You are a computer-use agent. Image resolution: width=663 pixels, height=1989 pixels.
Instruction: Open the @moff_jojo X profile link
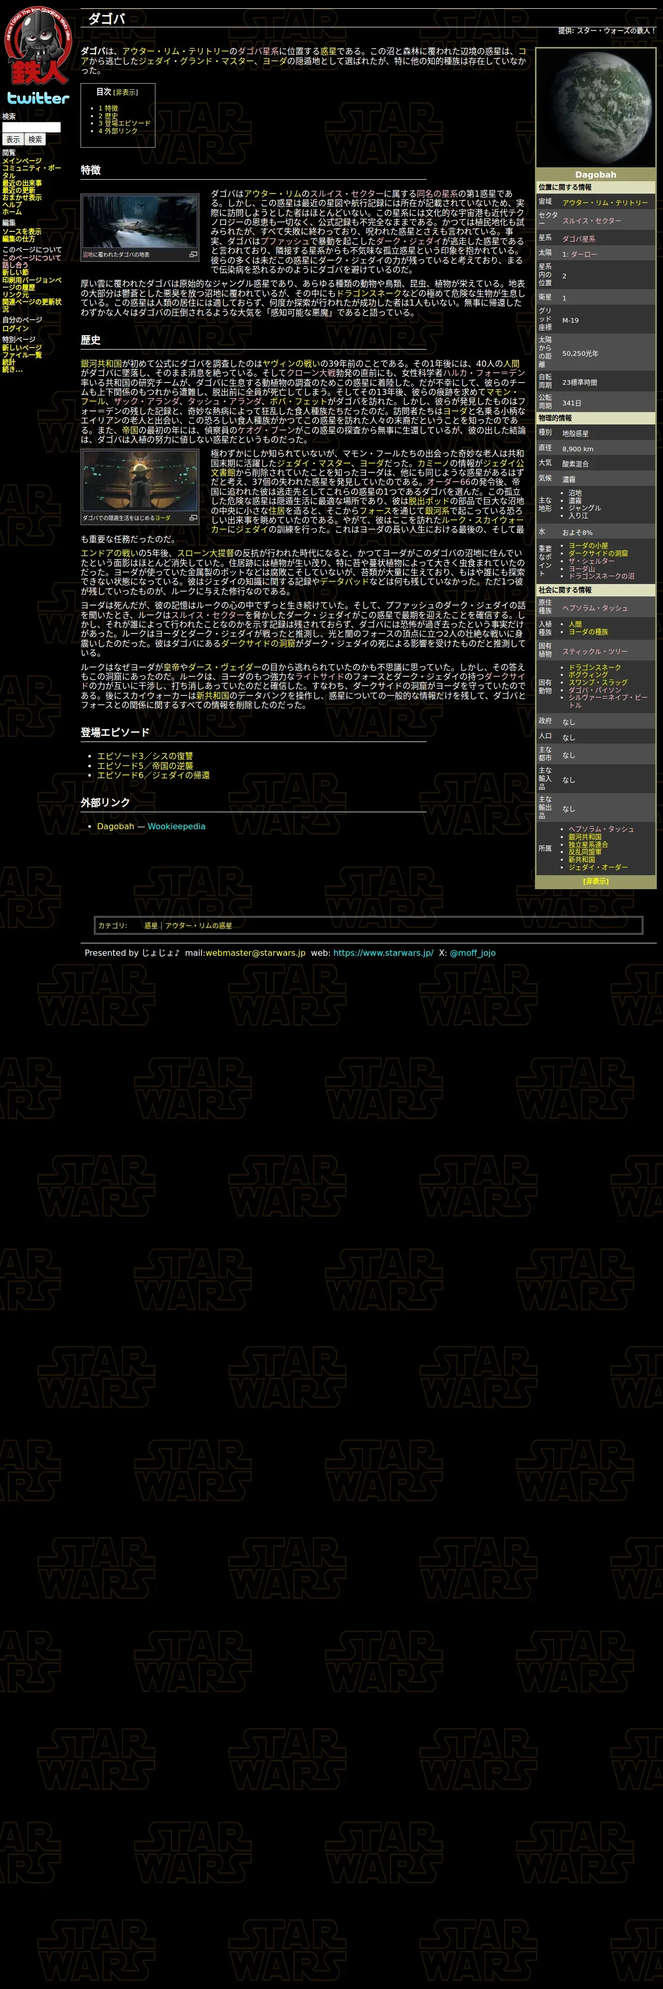click(472, 953)
